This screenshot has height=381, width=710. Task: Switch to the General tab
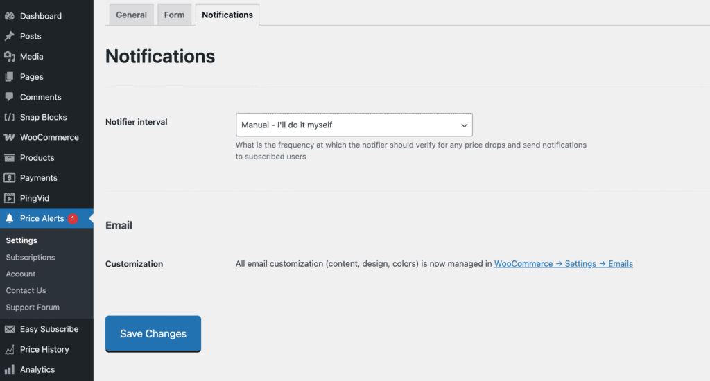click(x=131, y=15)
